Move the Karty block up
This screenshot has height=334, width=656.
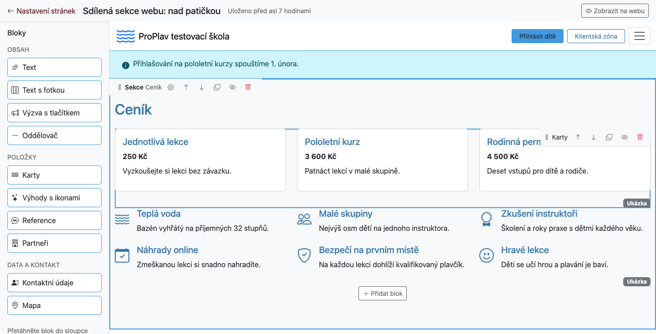578,137
